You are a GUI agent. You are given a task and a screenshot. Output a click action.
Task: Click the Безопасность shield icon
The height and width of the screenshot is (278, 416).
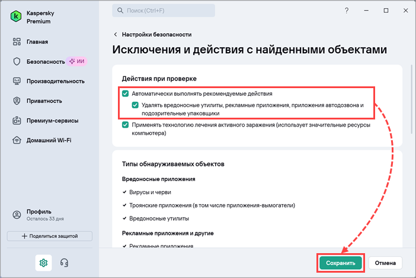17,62
